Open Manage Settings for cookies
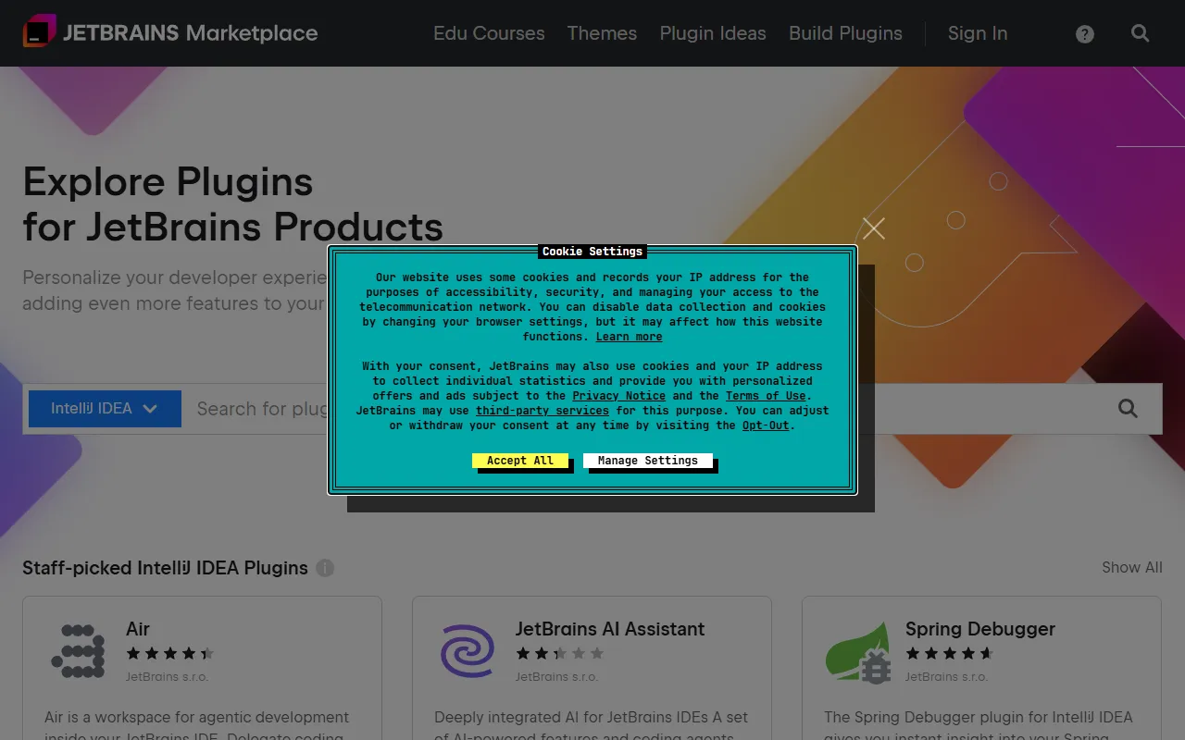 pos(648,461)
